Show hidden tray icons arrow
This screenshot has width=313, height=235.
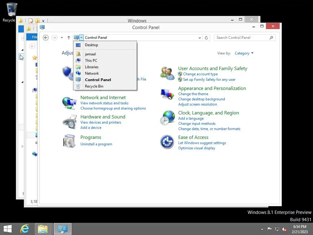tap(262, 229)
